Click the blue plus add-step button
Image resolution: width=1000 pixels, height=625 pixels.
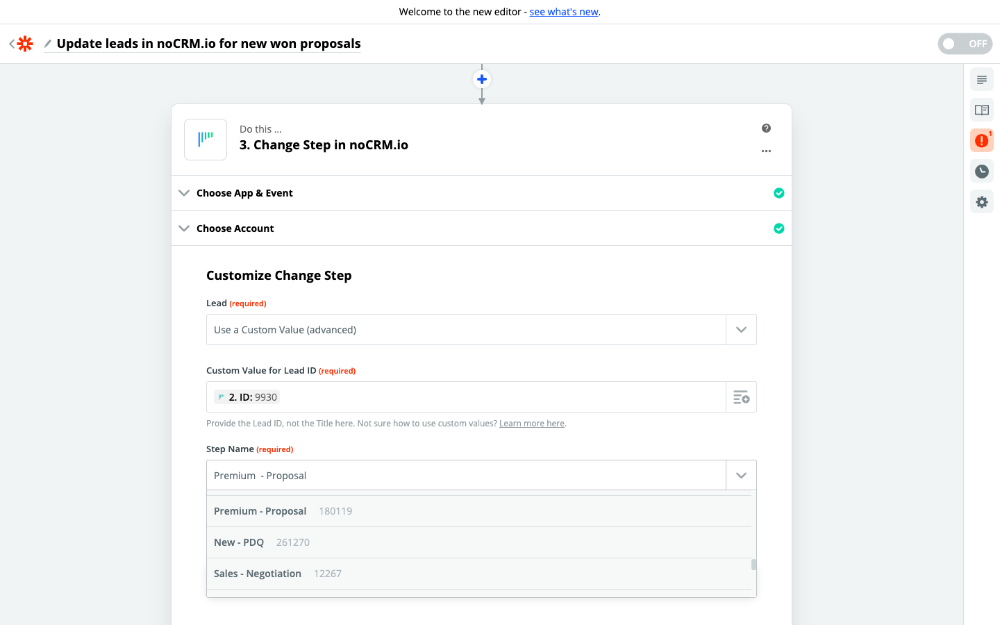[x=482, y=79]
